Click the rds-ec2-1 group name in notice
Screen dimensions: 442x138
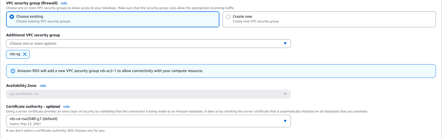(x=108, y=71)
